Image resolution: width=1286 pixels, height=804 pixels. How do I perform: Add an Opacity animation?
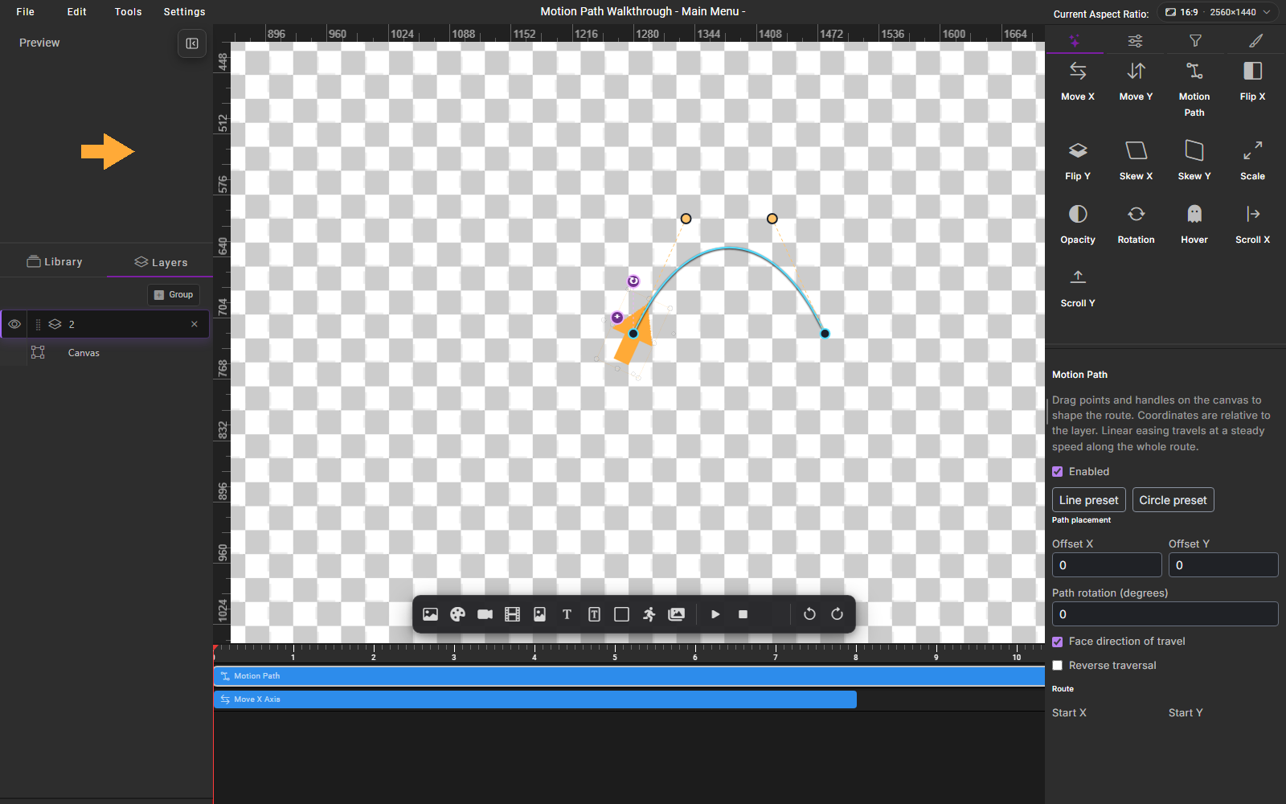point(1078,224)
